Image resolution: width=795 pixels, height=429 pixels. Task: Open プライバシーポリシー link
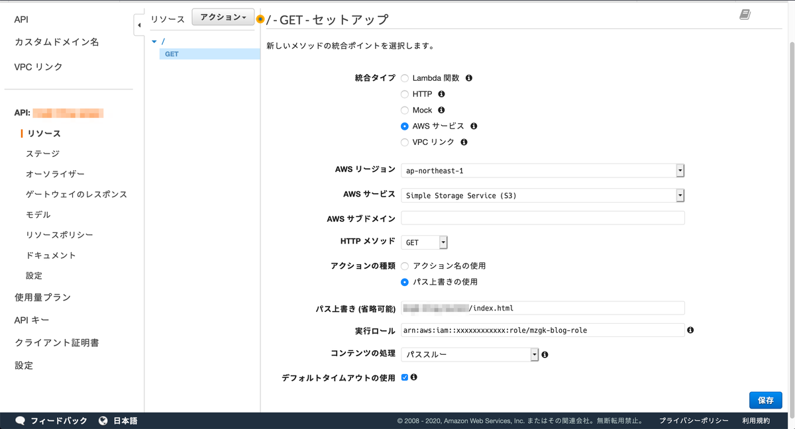click(694, 420)
